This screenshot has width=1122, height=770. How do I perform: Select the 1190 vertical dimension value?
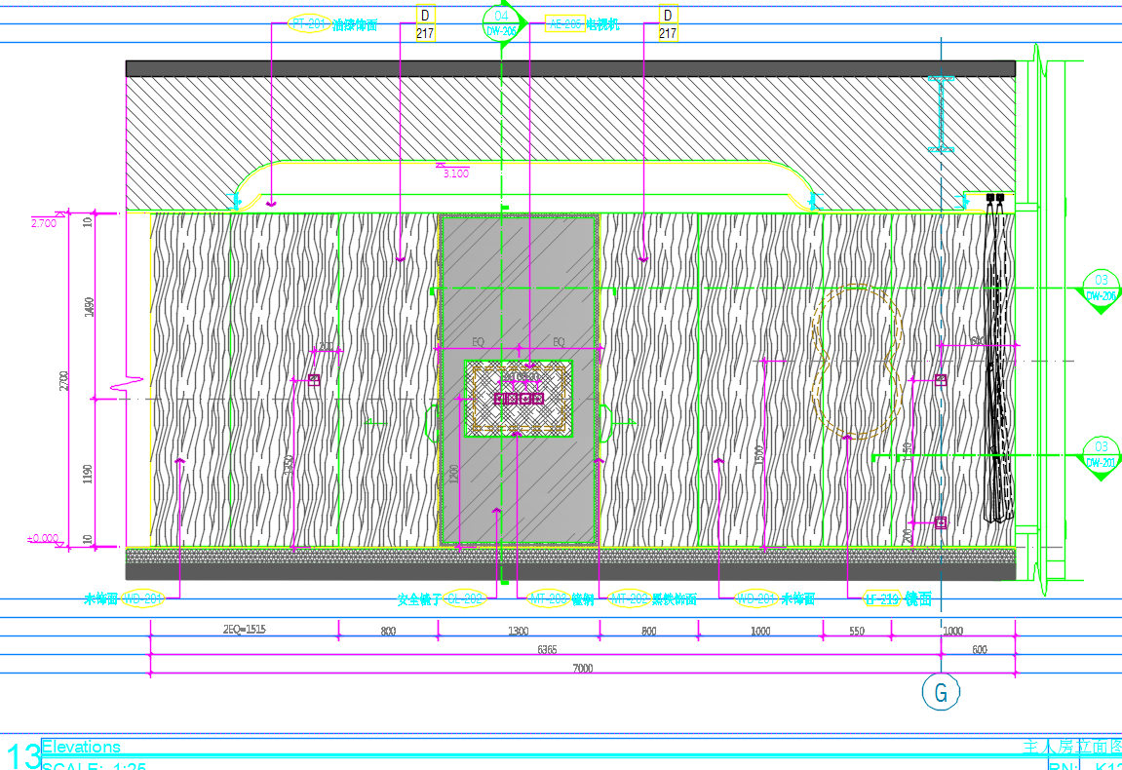click(x=88, y=474)
